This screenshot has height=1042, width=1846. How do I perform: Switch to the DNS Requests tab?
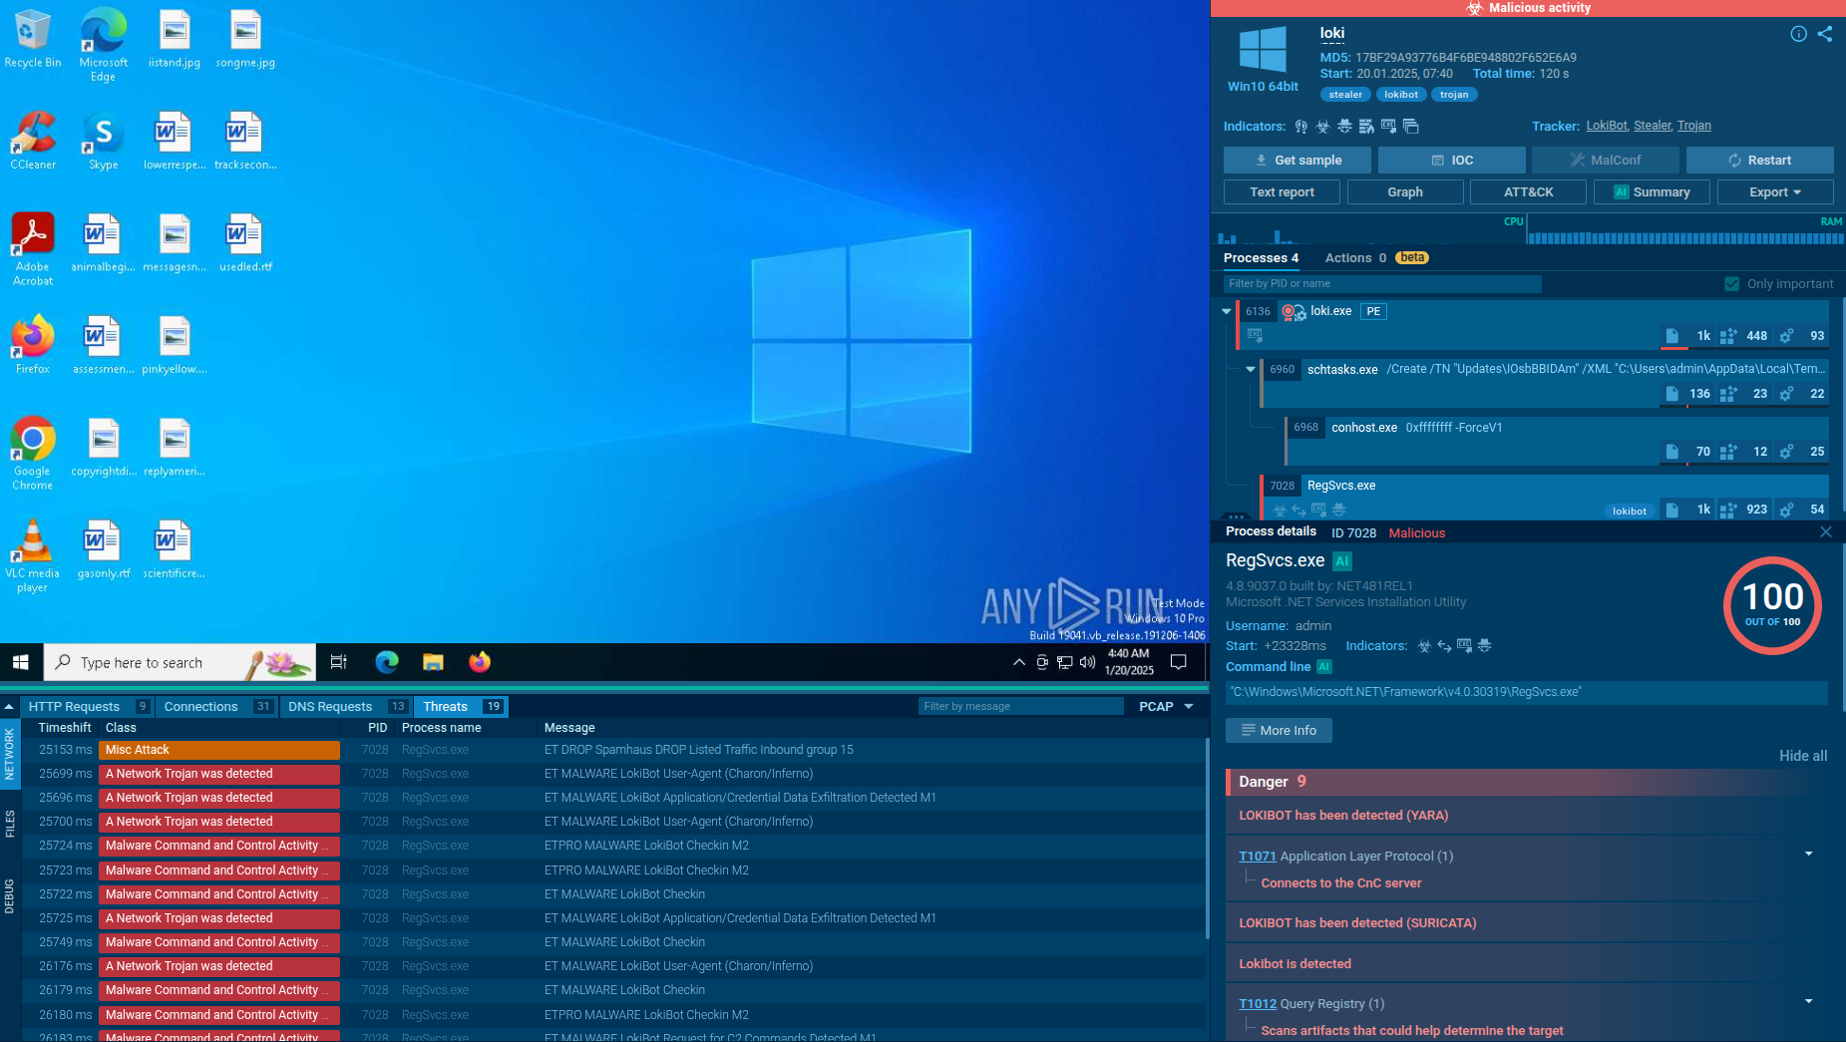[330, 707]
